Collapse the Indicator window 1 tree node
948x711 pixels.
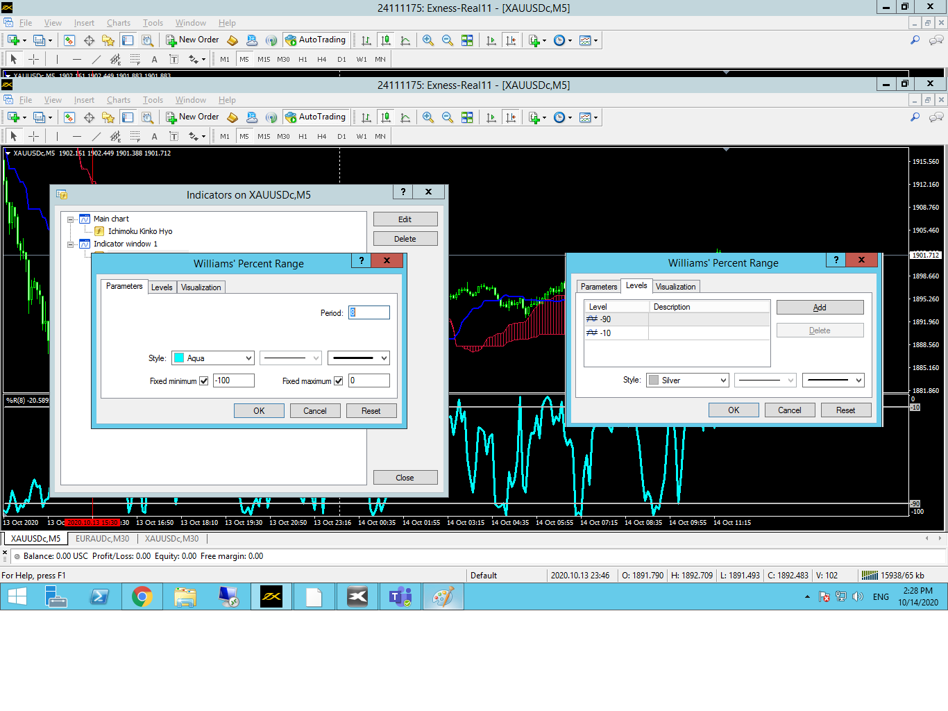[x=70, y=244]
